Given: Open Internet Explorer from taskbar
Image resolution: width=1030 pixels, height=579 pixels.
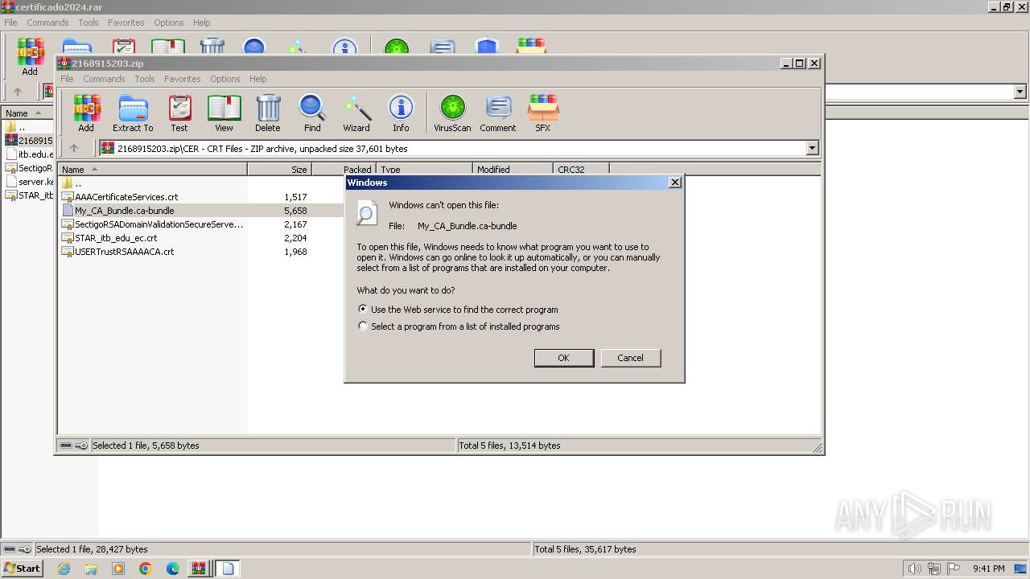Looking at the screenshot, I should click(64, 569).
